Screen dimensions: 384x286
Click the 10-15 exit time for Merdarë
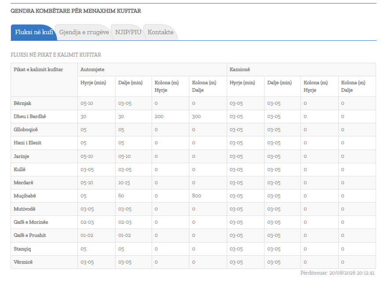124,182
